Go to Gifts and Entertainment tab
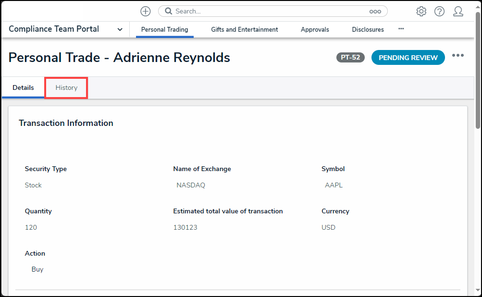 [x=244, y=29]
